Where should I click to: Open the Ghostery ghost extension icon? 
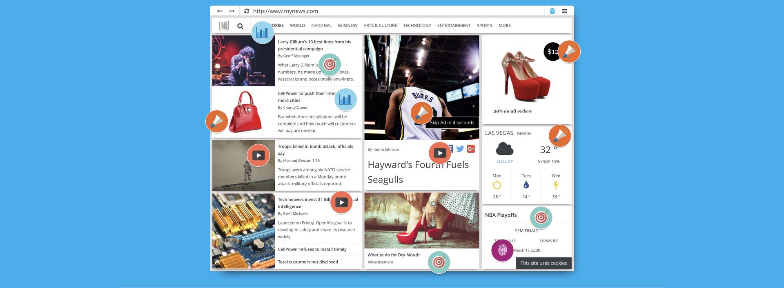552,11
